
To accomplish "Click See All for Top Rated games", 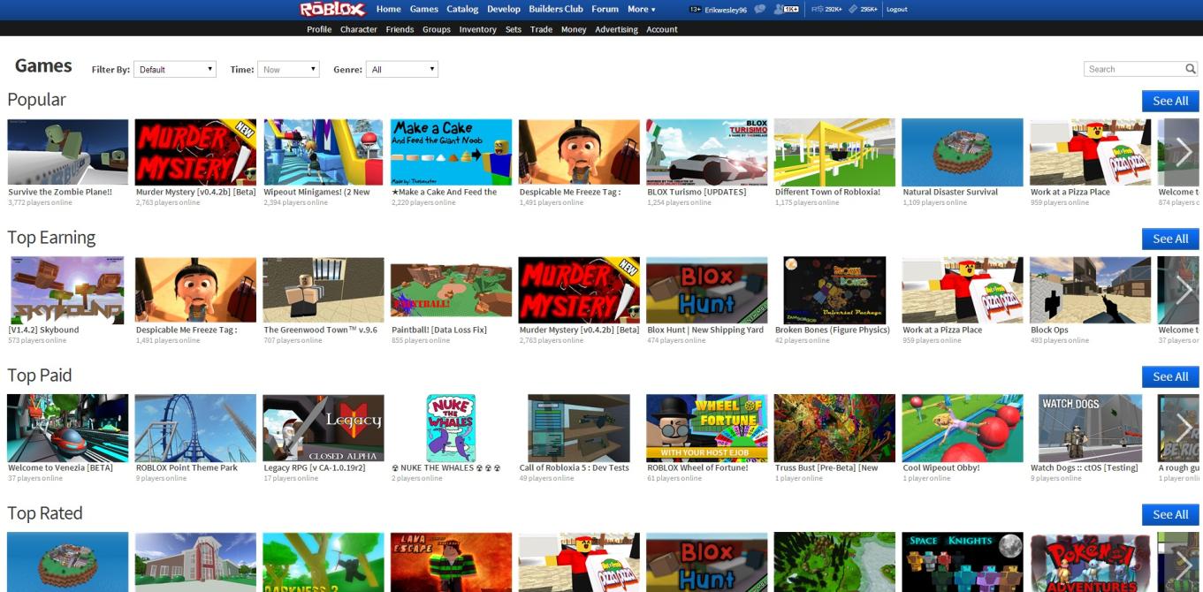I will tap(1170, 514).
